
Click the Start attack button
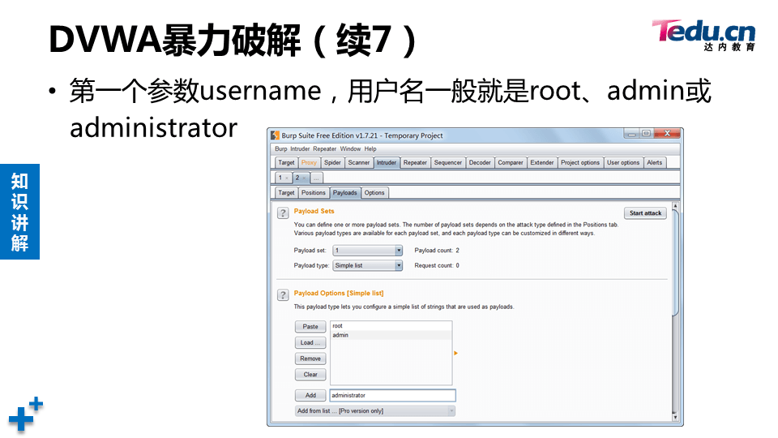[646, 213]
